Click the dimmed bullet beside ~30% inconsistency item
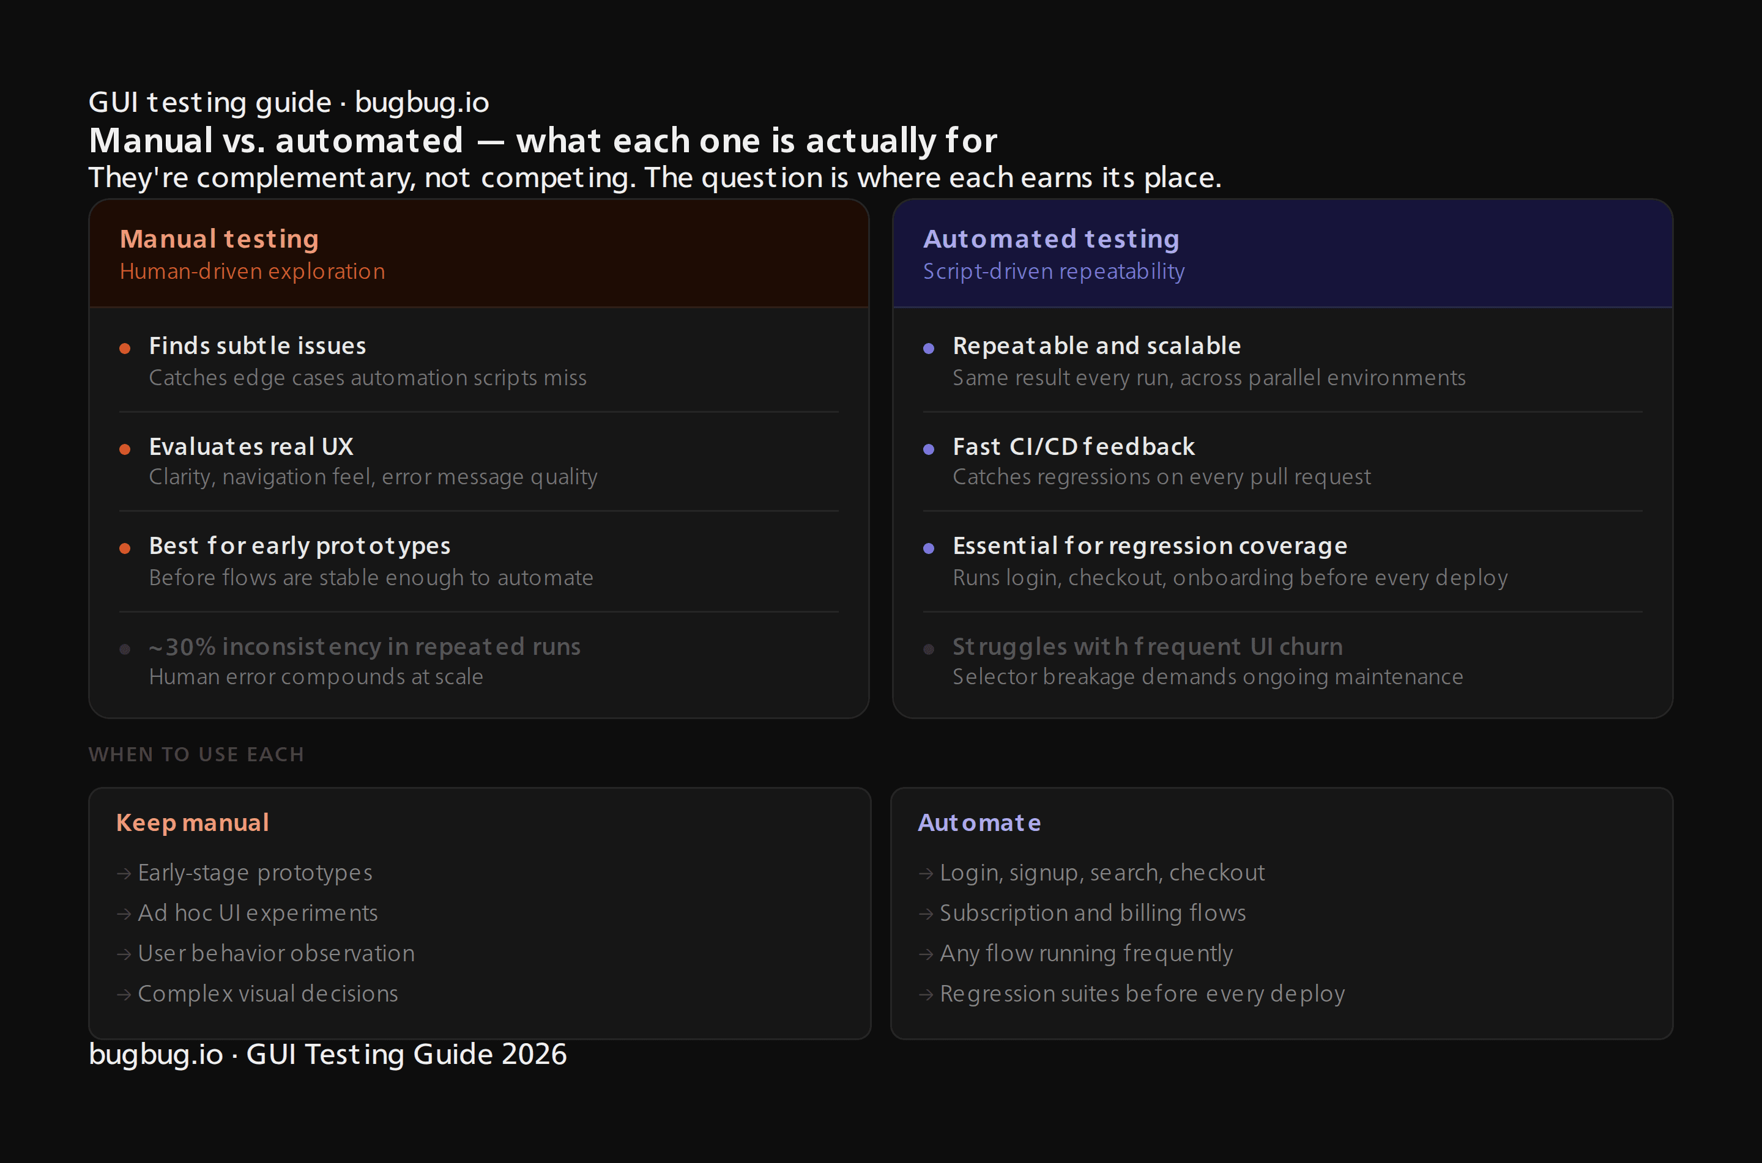 [126, 648]
